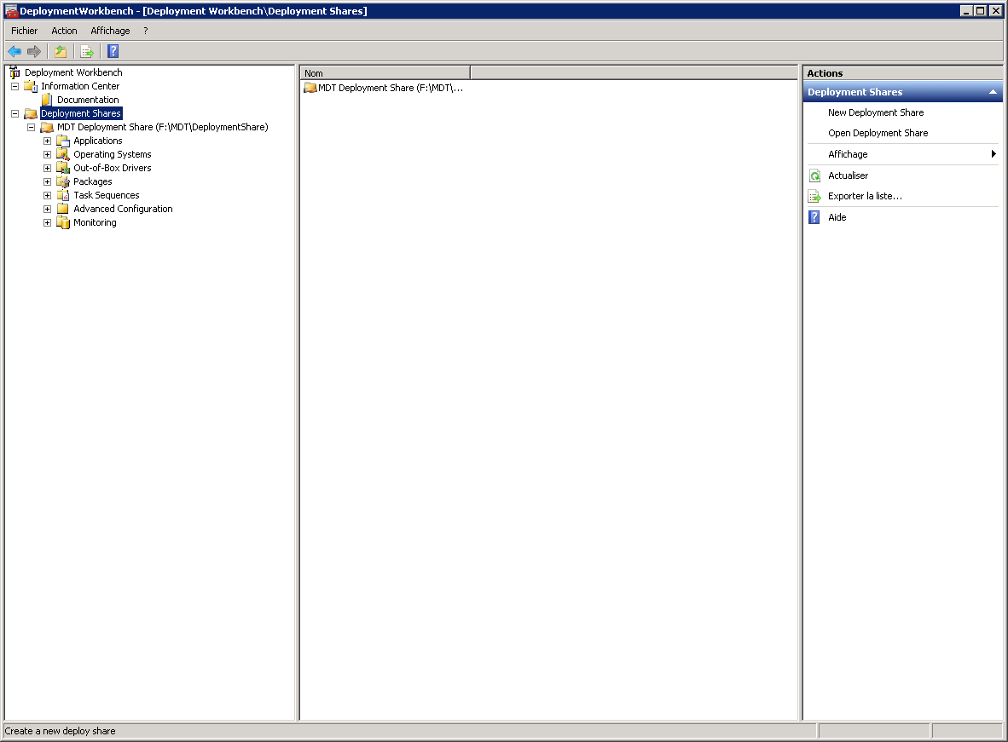Viewport: 1008px width, 742px height.
Task: Click Open Deployment Share action
Action: pyautogui.click(x=878, y=133)
